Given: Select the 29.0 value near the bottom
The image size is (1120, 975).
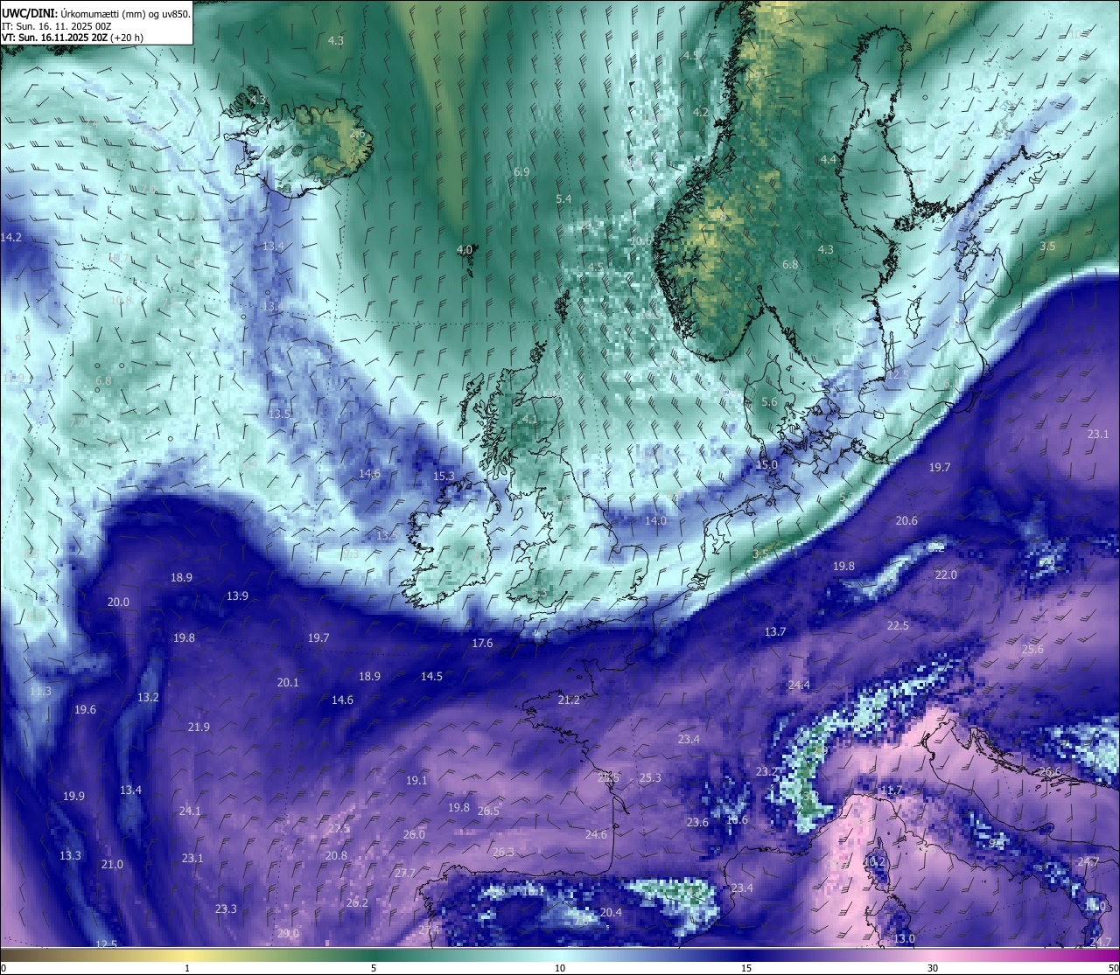Looking at the screenshot, I should [x=288, y=934].
